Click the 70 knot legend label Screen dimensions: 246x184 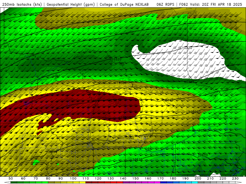(x=36, y=178)
